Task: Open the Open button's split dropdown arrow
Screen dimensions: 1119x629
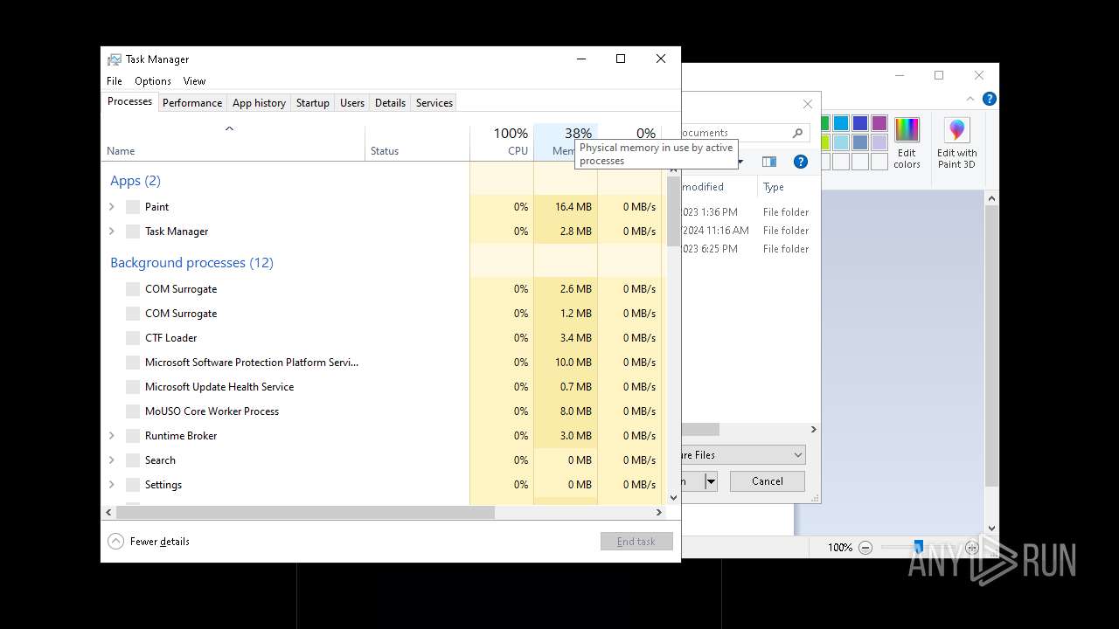Action: [x=711, y=481]
